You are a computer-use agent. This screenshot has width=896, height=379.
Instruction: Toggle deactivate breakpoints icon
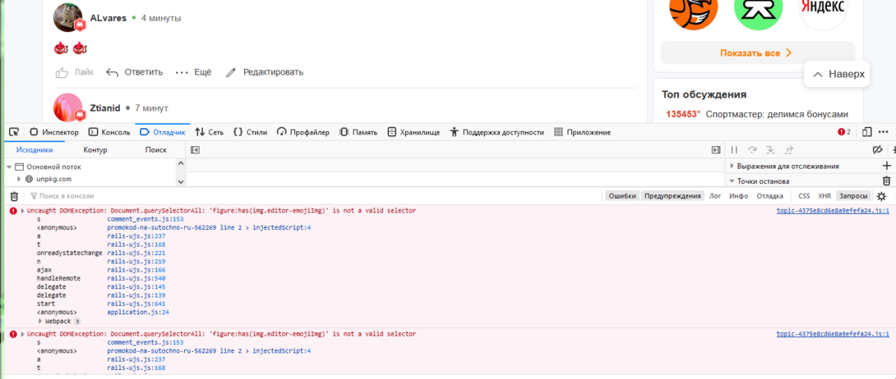[877, 150]
